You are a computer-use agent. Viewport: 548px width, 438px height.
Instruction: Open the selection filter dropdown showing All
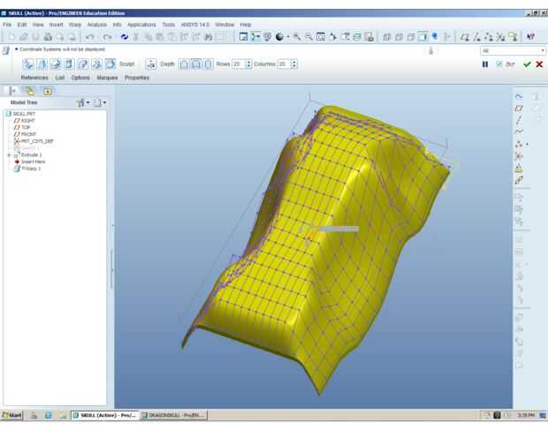[513, 50]
